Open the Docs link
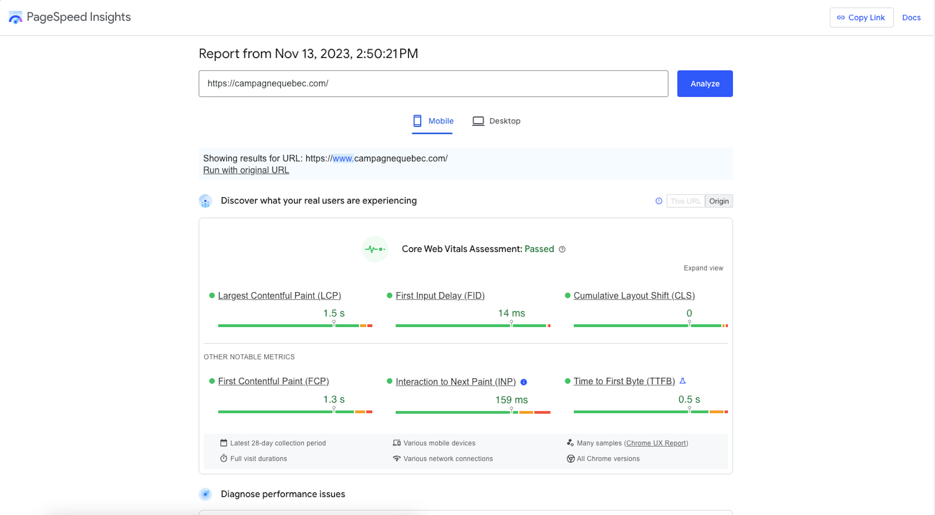 pyautogui.click(x=911, y=18)
